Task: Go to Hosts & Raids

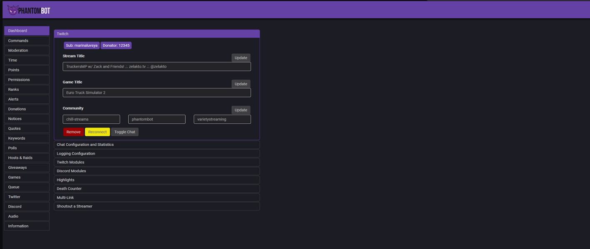Action: pos(27,158)
